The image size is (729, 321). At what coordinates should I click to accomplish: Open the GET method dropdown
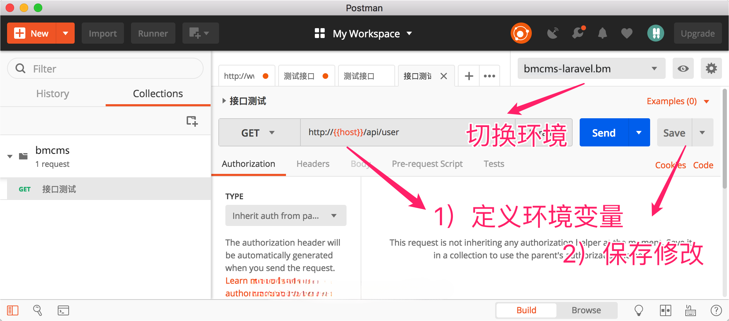[x=259, y=133]
